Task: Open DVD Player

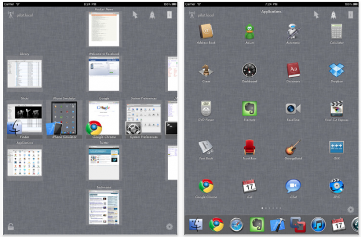Action: click(206, 109)
